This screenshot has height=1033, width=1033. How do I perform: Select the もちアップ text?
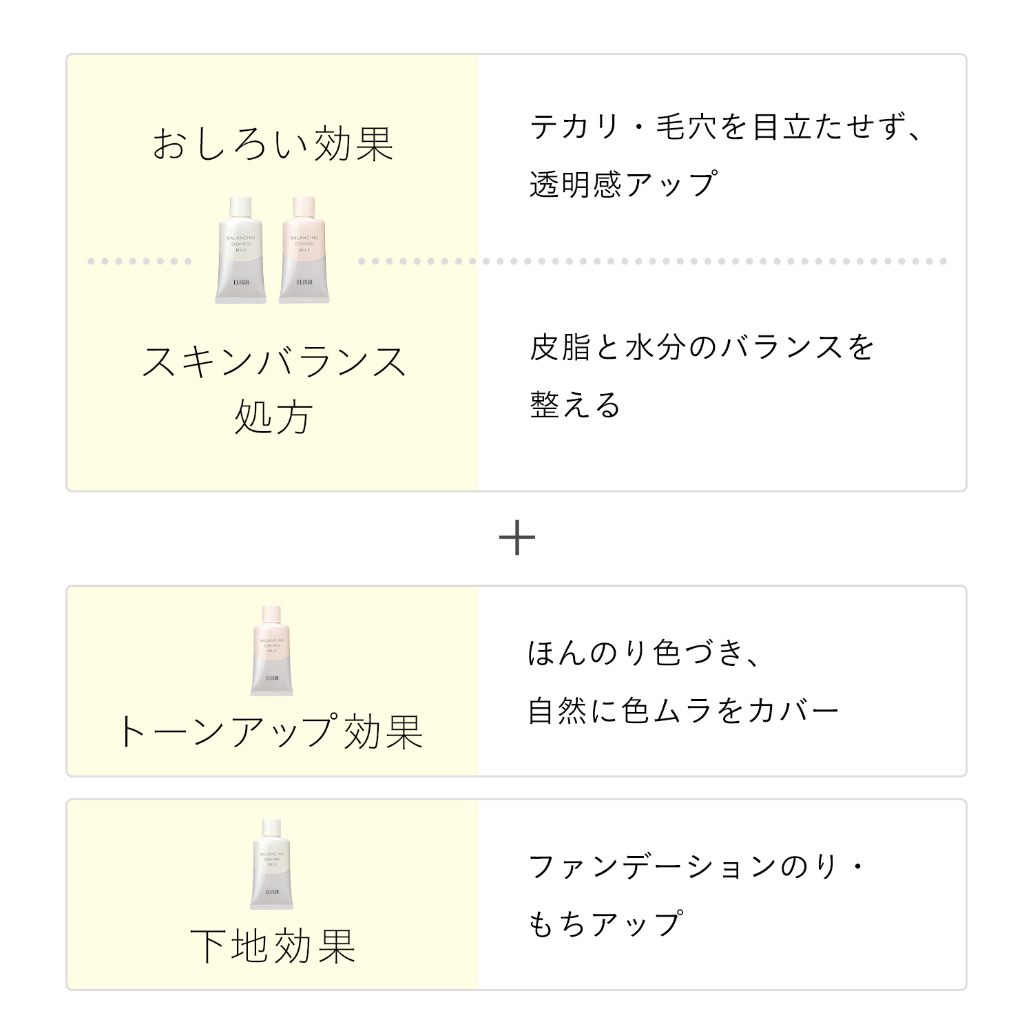(x=606, y=924)
